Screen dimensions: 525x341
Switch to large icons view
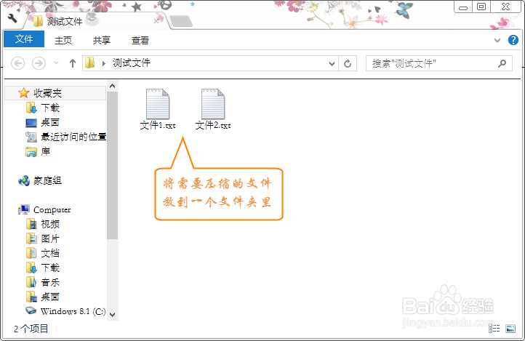(x=510, y=329)
